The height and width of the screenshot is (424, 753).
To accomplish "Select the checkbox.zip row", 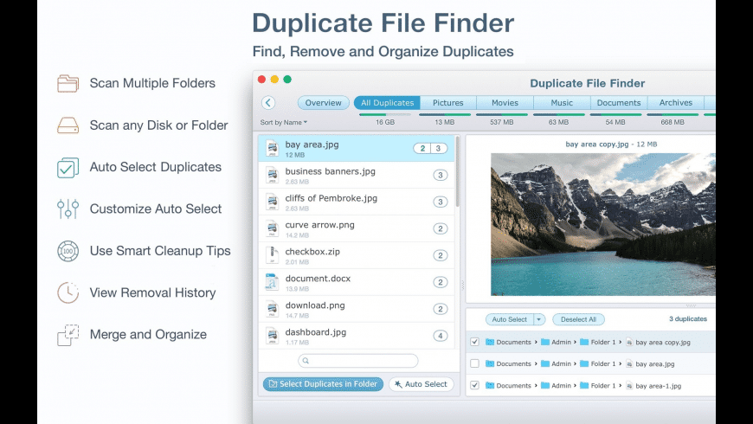I will click(356, 255).
